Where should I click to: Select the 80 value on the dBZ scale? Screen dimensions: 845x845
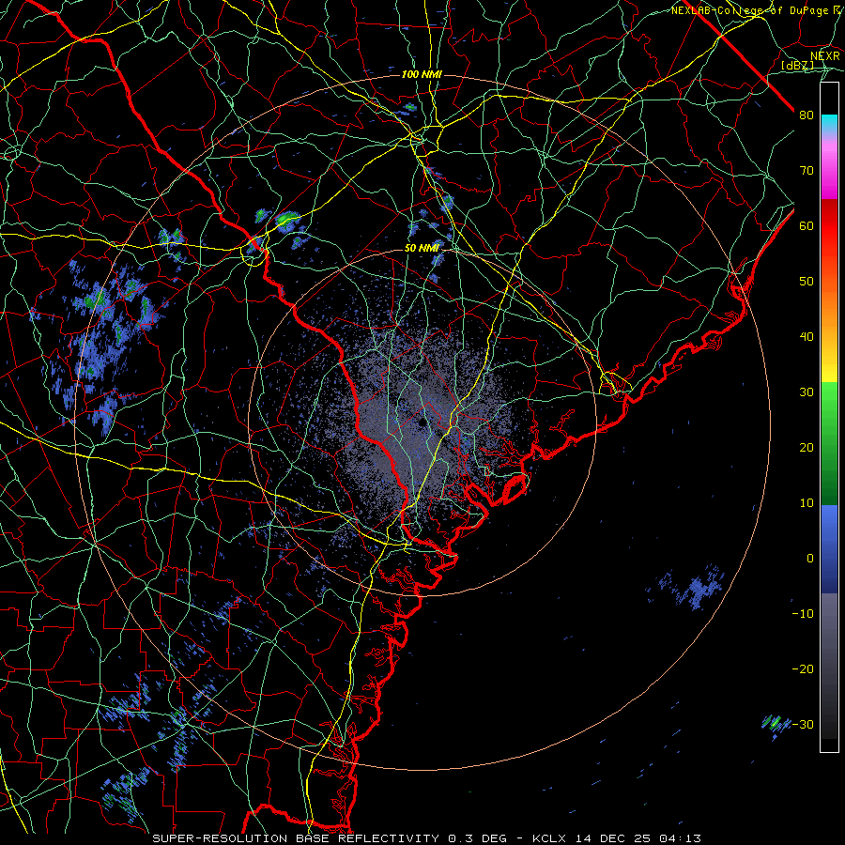[x=807, y=115]
